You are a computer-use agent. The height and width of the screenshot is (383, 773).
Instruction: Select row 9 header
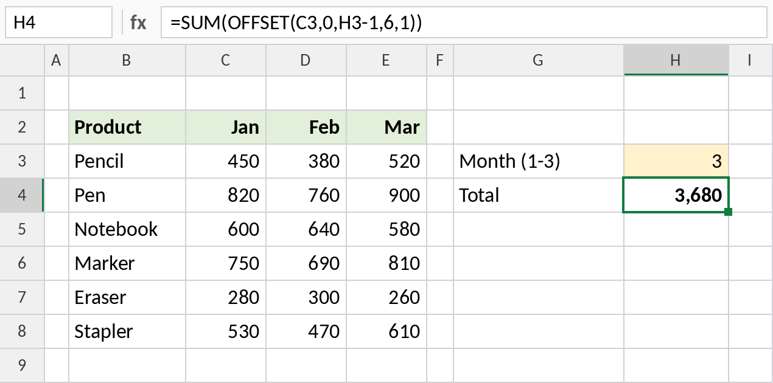click(x=23, y=365)
